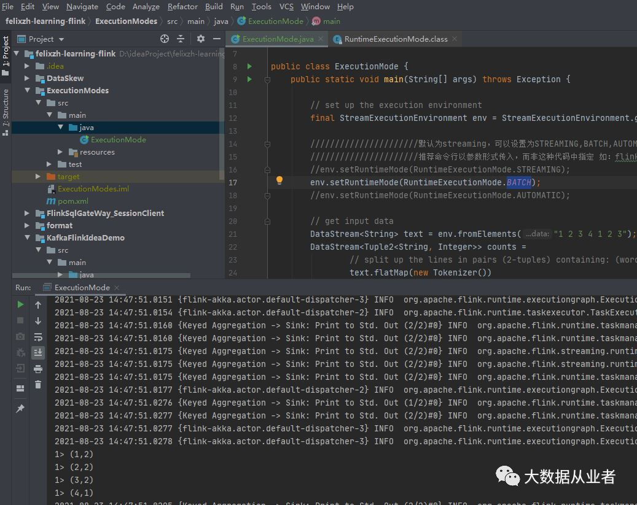The image size is (637, 505).
Task: Click Collapse All icon in Project panel
Action: [x=181, y=39]
